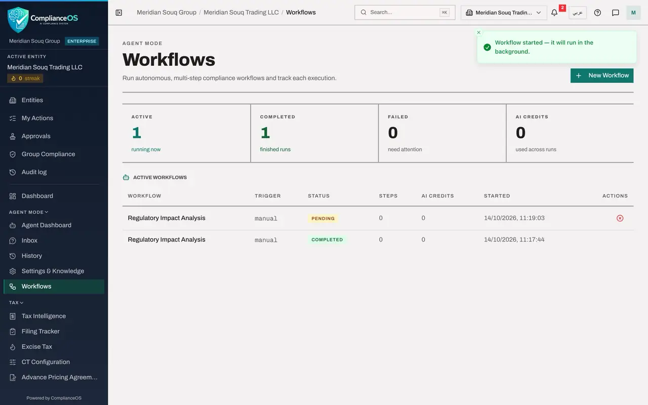Screen dimensions: 648x405
Task: Go to Meridian Souq Trading LLC breadcrumb
Action: point(241,12)
